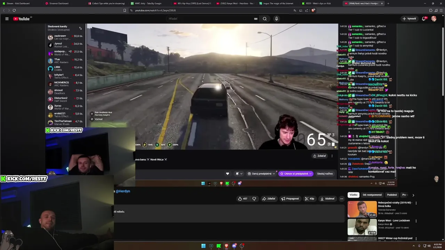The width and height of the screenshot is (445, 250).
Task: Select the Podobné filter chip
Action: 392,195
